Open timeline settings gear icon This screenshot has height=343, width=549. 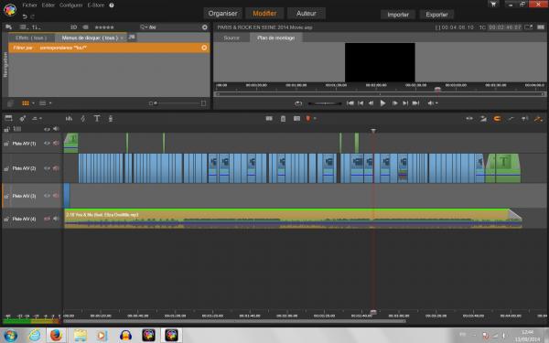[22, 119]
